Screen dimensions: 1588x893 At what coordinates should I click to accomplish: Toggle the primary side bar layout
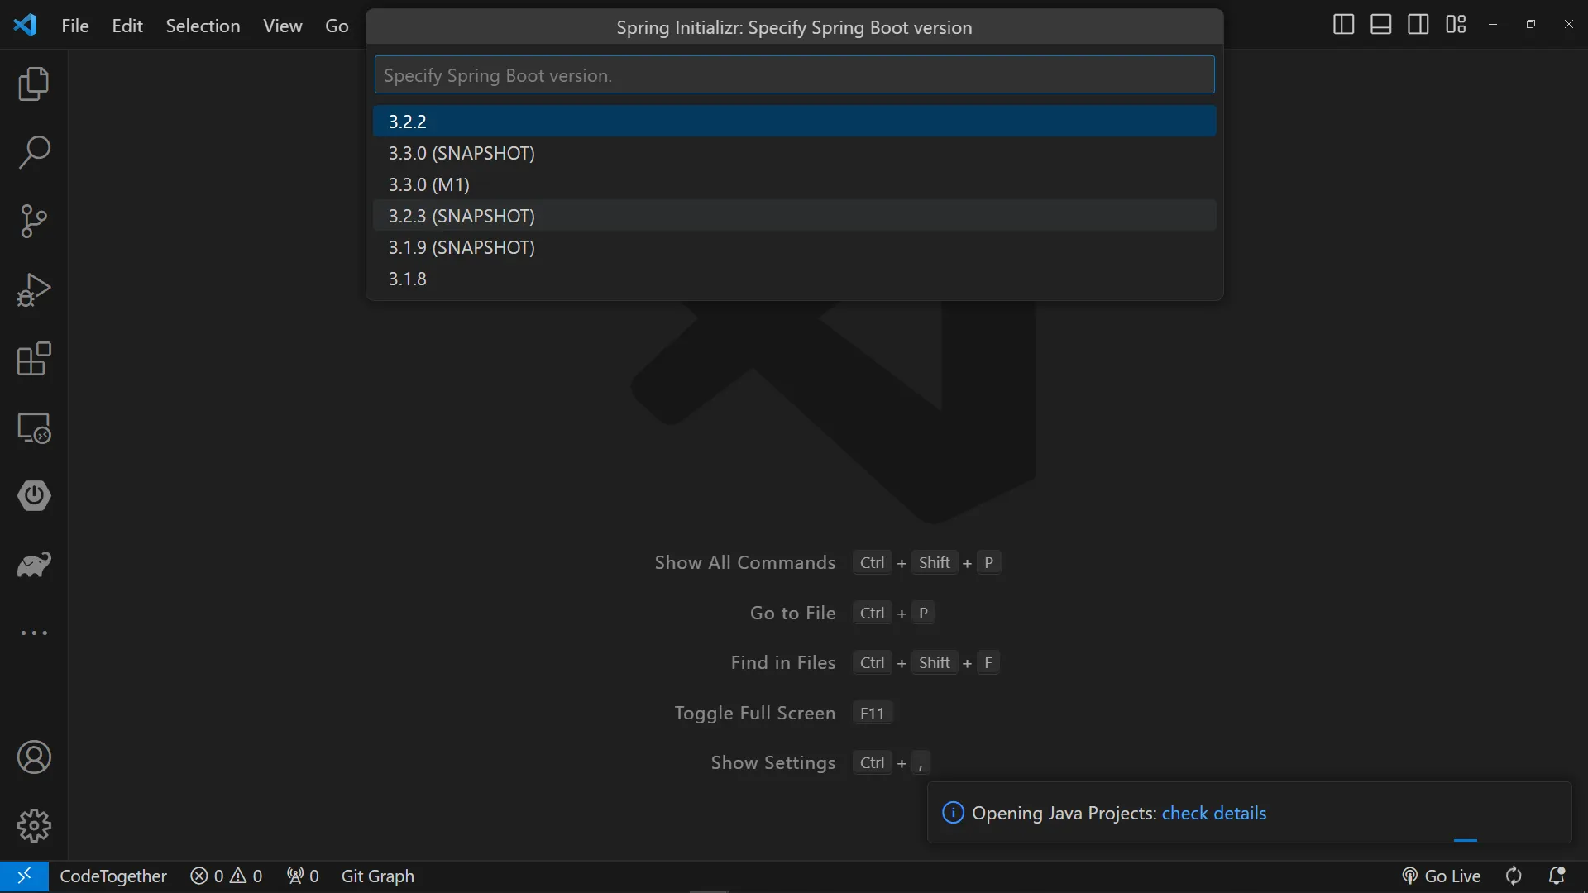pyautogui.click(x=1343, y=25)
